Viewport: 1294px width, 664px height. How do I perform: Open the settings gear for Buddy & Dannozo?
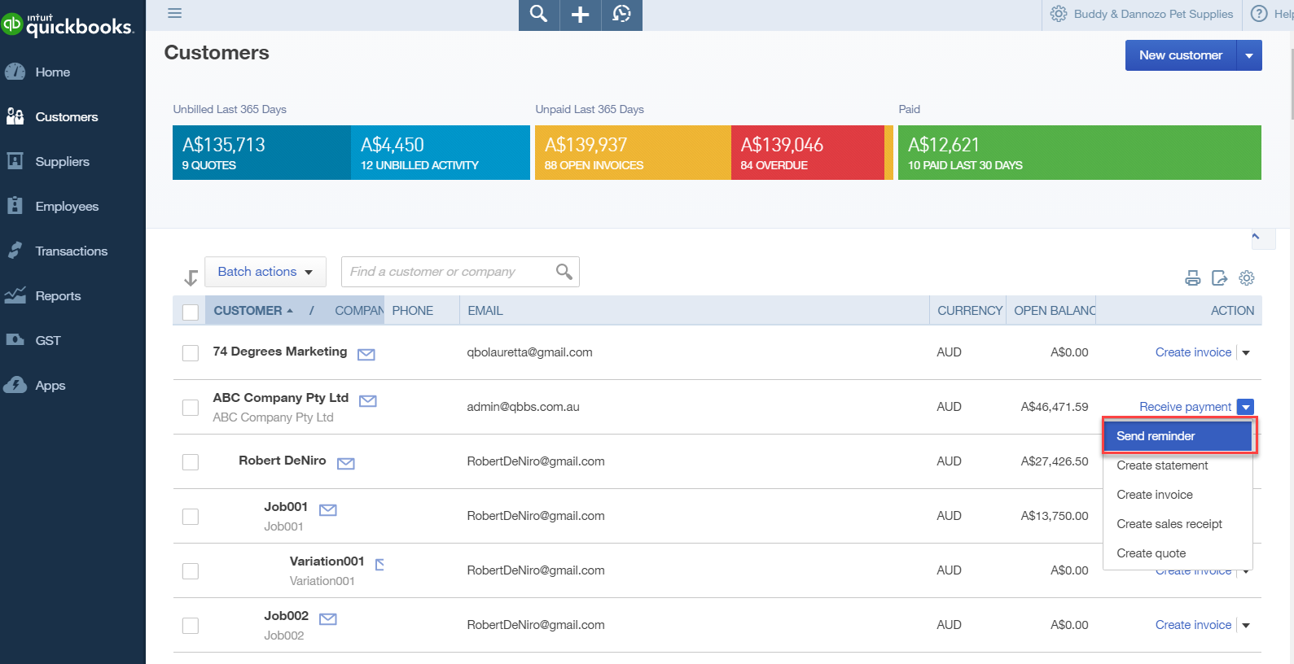click(x=1059, y=14)
